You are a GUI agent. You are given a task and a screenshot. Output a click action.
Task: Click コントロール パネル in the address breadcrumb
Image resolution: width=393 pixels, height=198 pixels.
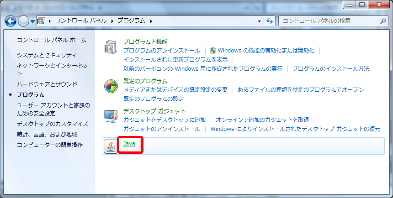click(x=81, y=21)
